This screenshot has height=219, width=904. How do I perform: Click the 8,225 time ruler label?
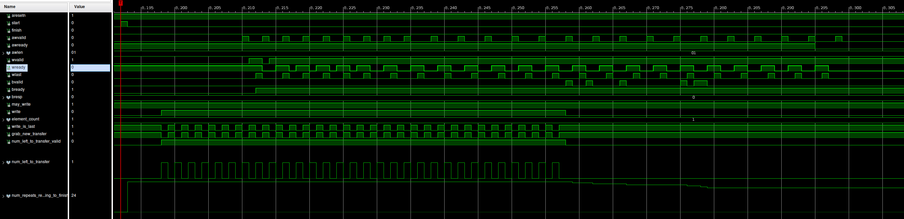(350, 8)
